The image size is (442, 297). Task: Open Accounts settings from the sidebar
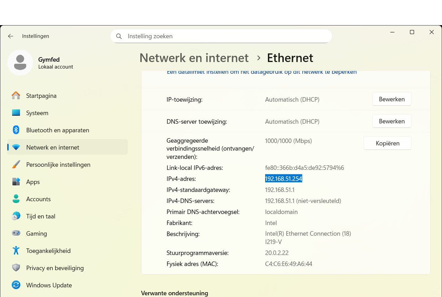(x=16, y=199)
